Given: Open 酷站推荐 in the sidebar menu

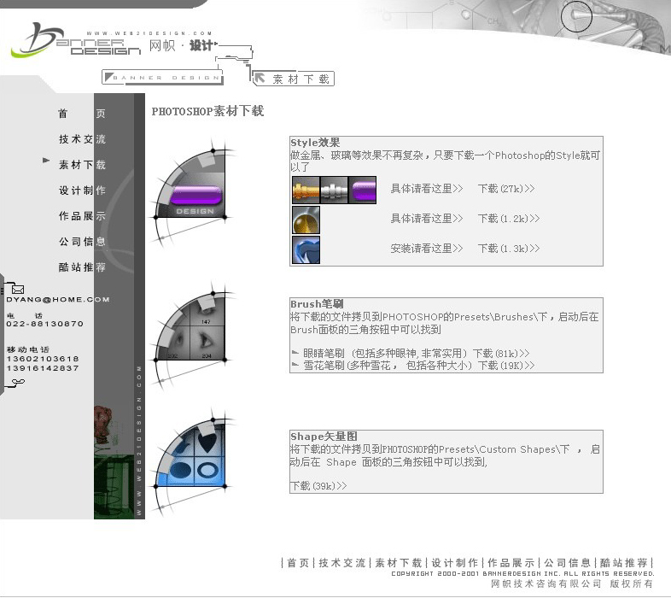Looking at the screenshot, I should point(82,267).
